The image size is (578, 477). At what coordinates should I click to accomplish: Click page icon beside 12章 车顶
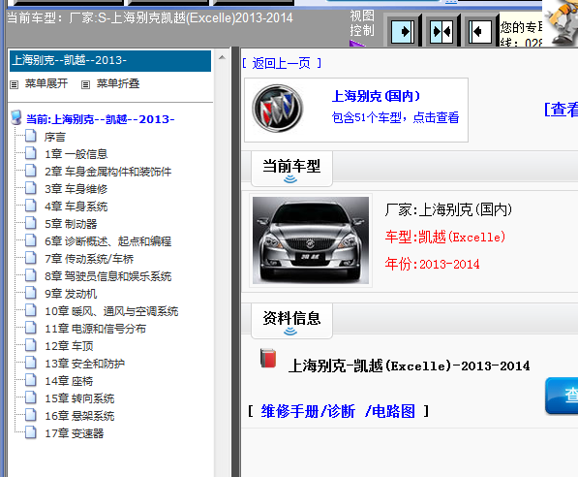pyautogui.click(x=31, y=345)
